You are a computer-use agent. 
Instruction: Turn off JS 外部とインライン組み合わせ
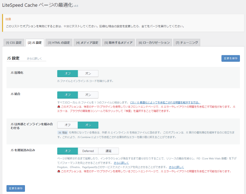67,125
